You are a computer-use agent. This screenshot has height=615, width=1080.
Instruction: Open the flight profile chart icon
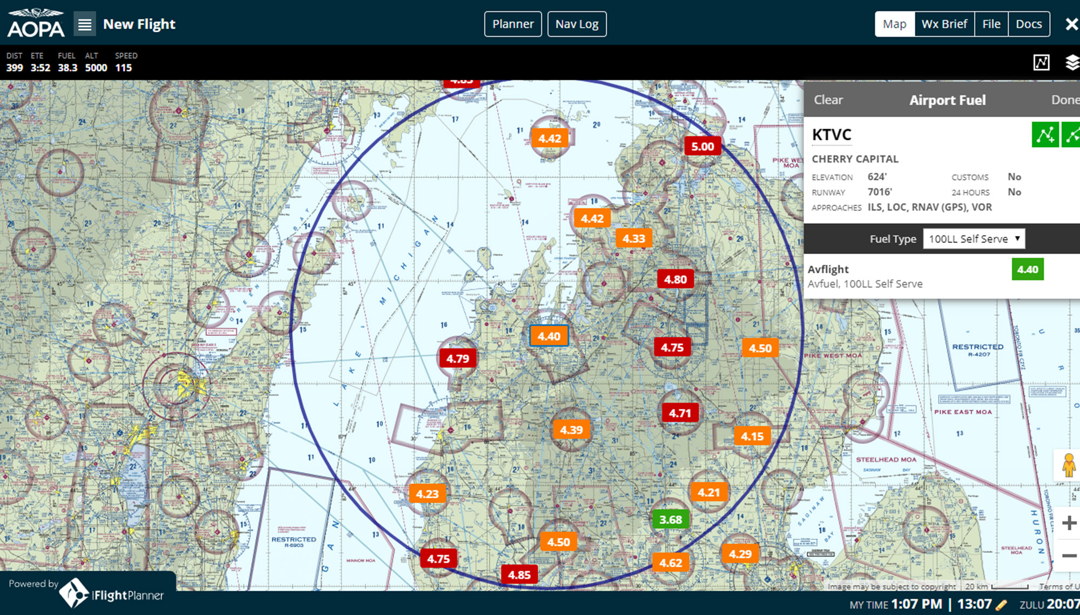[x=1041, y=63]
